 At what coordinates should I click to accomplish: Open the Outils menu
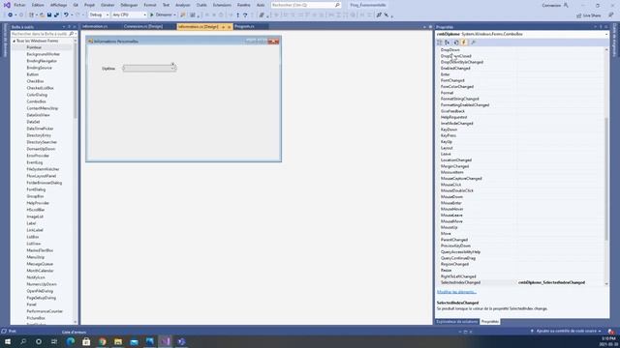pyautogui.click(x=201, y=5)
